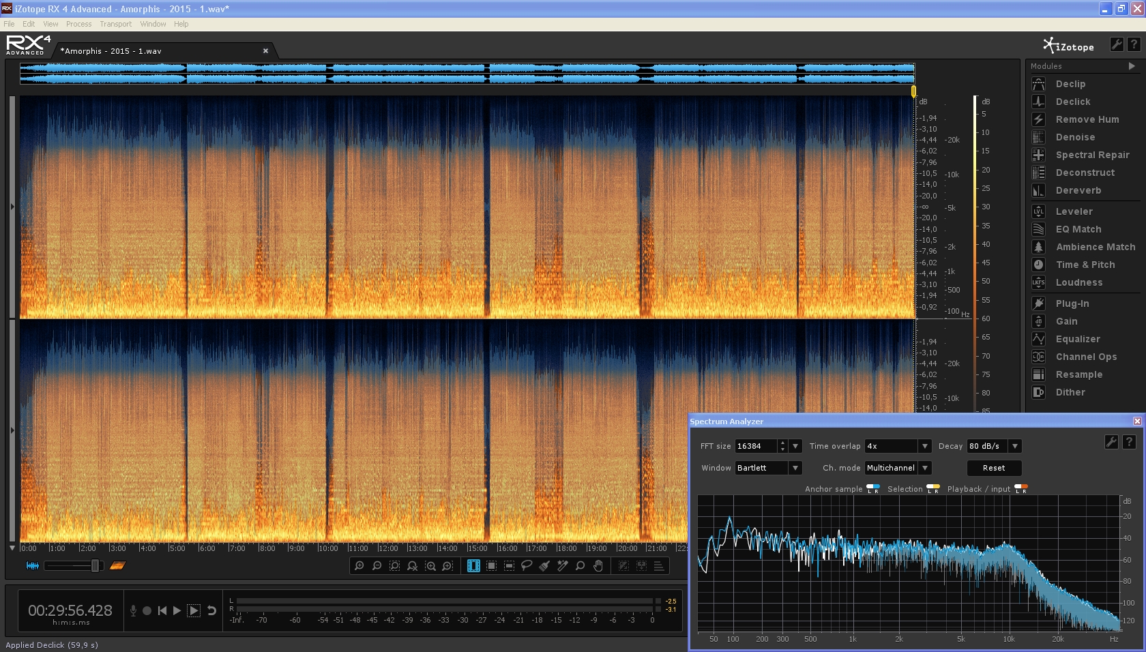Open Spectrum Analyzer help question mark

(x=1129, y=442)
